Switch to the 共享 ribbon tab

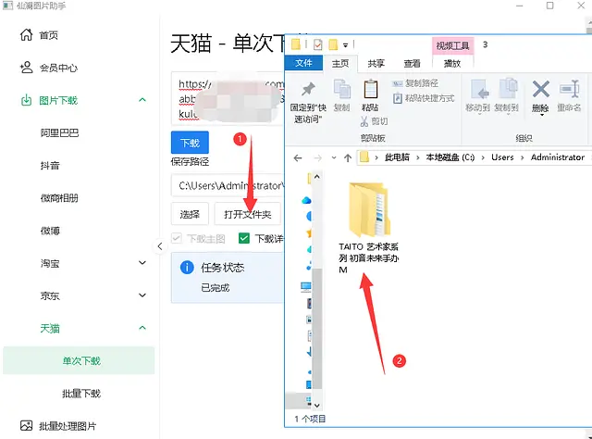pyautogui.click(x=376, y=64)
